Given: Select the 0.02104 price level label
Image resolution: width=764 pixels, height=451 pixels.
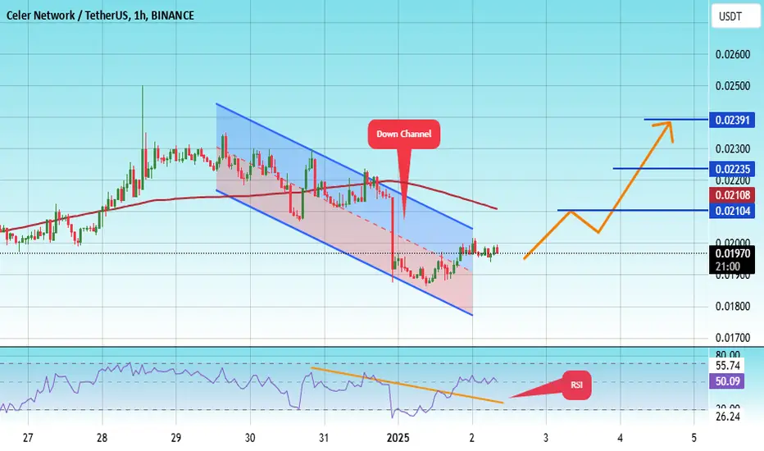Looking at the screenshot, I should click(732, 211).
